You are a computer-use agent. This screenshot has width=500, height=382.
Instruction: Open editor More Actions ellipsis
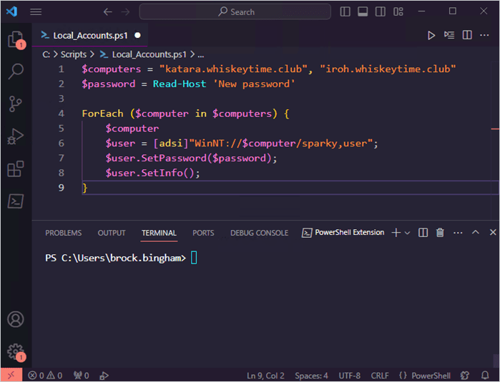[x=484, y=35]
